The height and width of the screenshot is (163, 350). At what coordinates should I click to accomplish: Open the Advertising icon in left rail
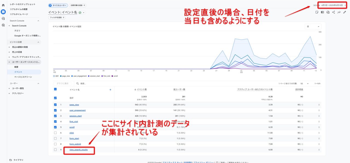click(x=3, y=25)
